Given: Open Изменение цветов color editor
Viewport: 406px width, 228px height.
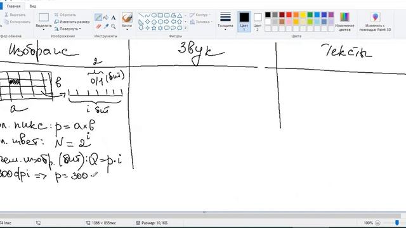Looking at the screenshot, I should [x=344, y=22].
